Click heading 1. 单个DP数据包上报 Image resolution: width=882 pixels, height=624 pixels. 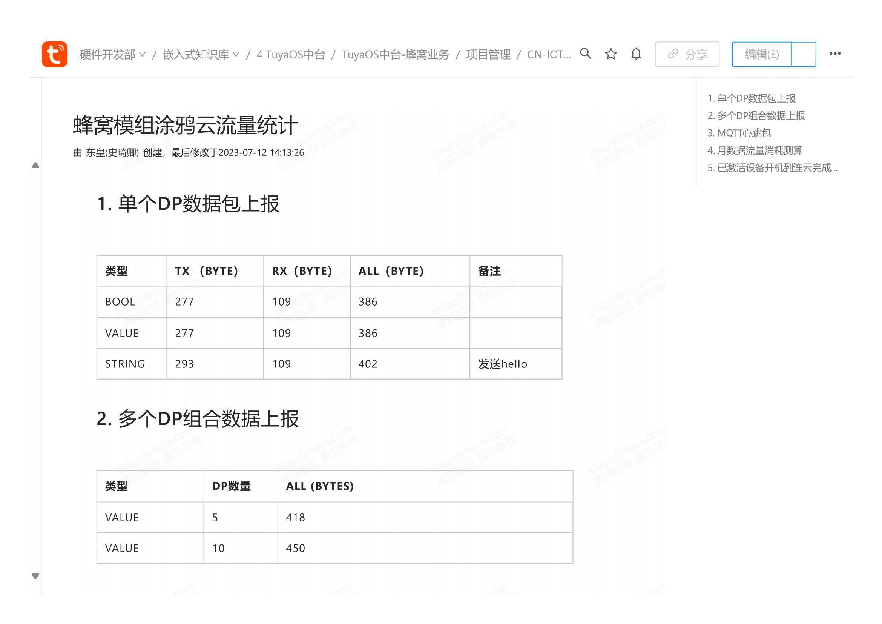[x=188, y=204]
